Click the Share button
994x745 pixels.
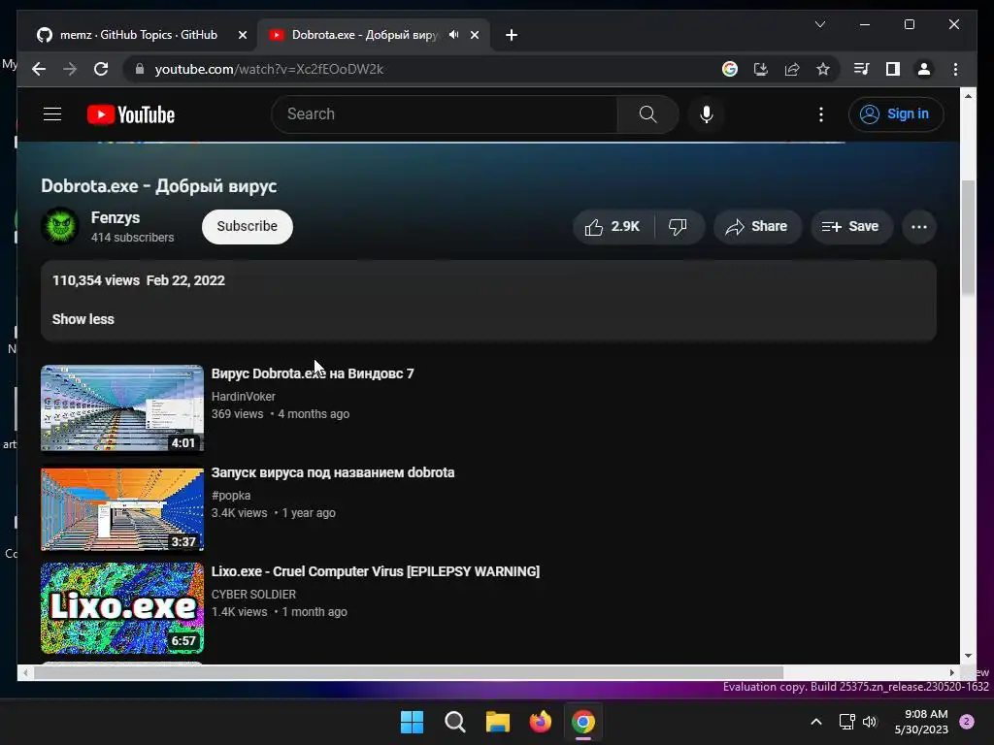click(x=757, y=227)
